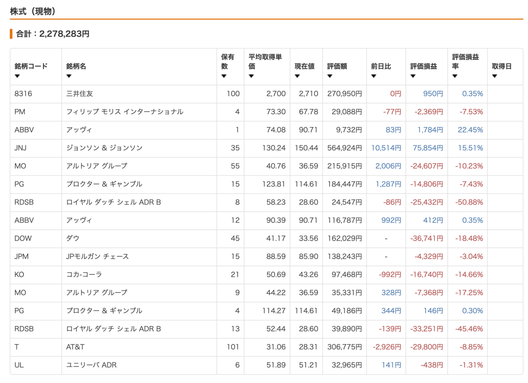
Task: Click the -50.88% loss rate
Action: 469,202
